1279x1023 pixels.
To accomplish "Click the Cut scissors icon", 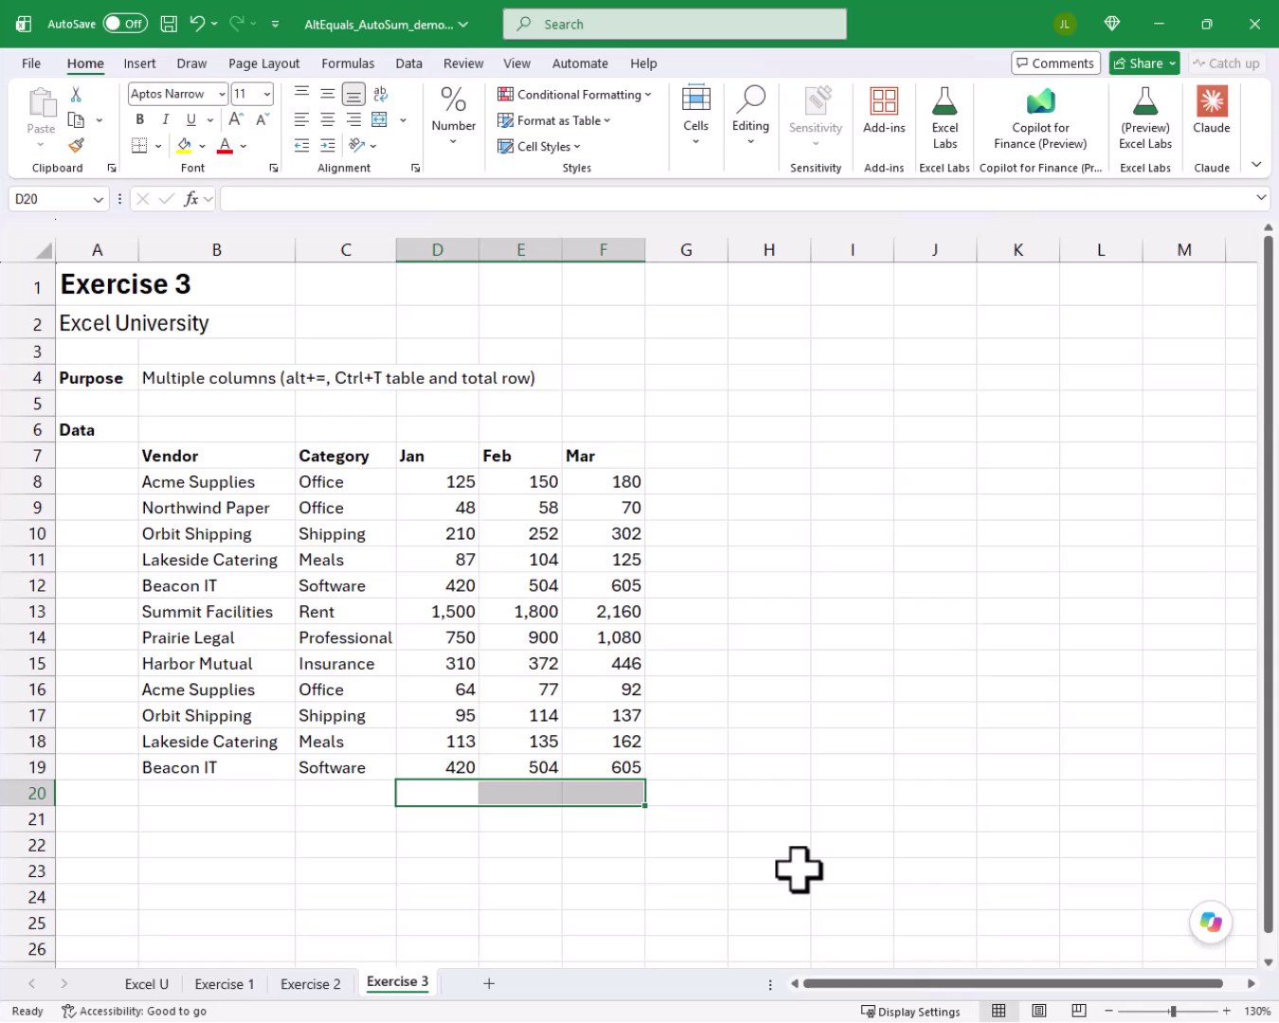I will click(76, 94).
